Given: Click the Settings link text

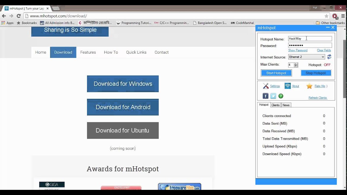Looking at the screenshot, I should tap(275, 86).
